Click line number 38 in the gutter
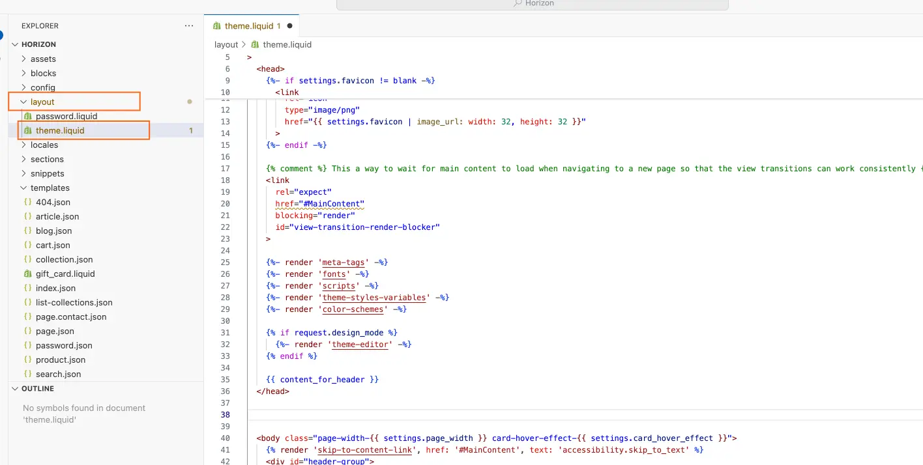Viewport: 923px width, 465px height. (x=225, y=415)
